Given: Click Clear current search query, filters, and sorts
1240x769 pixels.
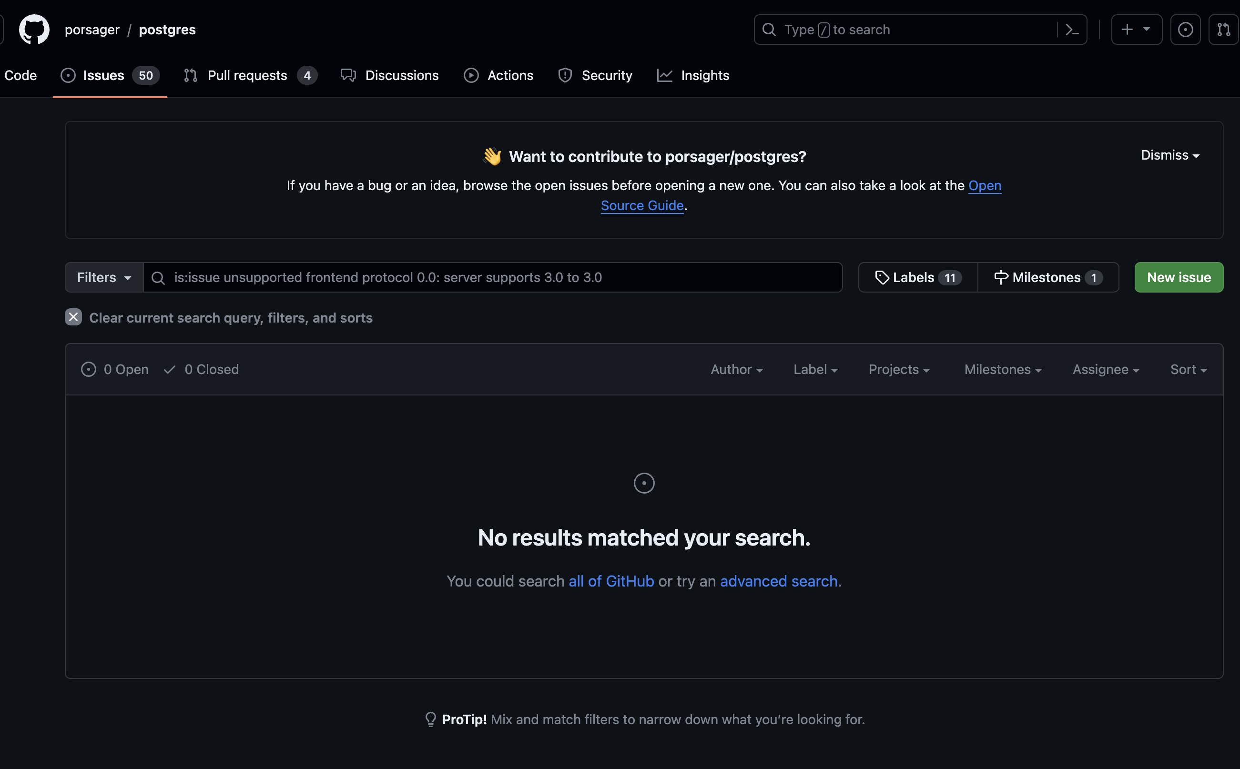Looking at the screenshot, I should click(219, 318).
